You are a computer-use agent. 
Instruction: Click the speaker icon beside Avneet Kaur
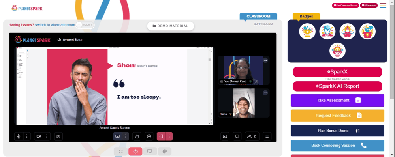coord(59,40)
